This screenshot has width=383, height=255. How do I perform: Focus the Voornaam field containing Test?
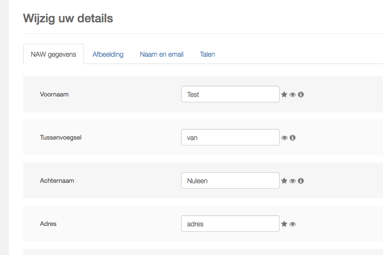(x=230, y=95)
